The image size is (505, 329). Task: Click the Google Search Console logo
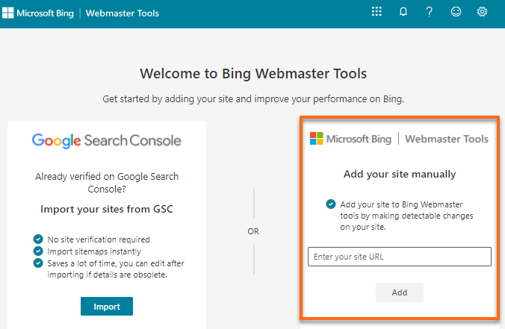click(x=107, y=141)
